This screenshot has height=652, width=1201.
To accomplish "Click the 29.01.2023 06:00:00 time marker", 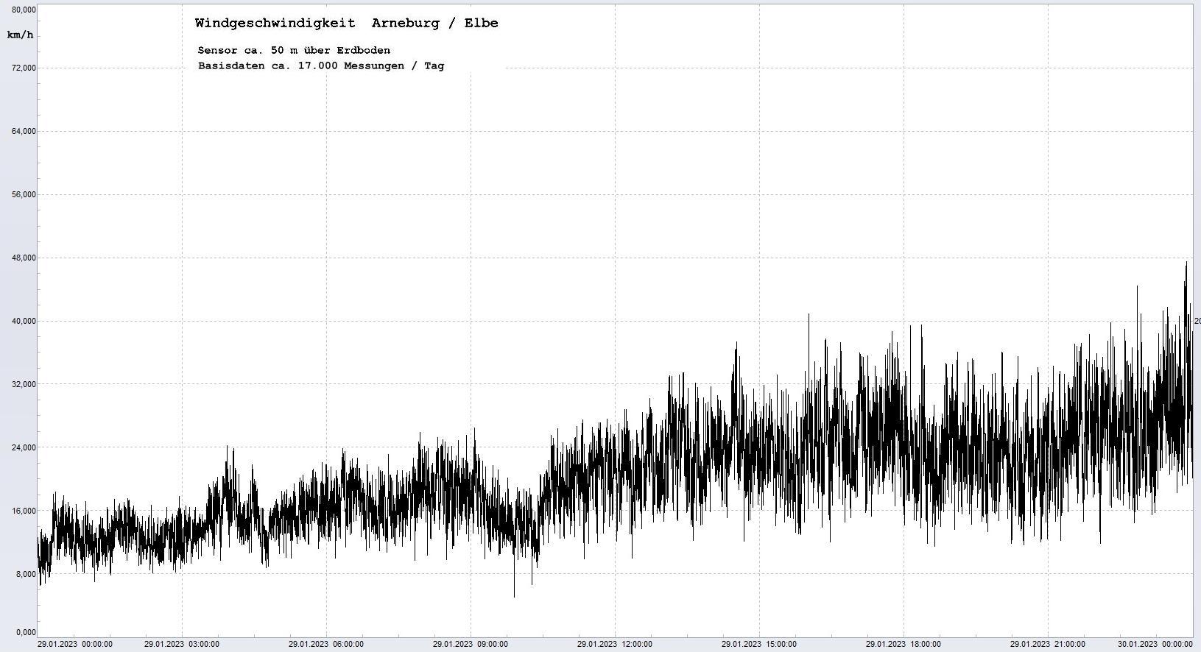I will tap(326, 645).
